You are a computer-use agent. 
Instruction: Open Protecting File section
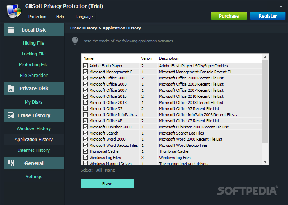click(33, 65)
